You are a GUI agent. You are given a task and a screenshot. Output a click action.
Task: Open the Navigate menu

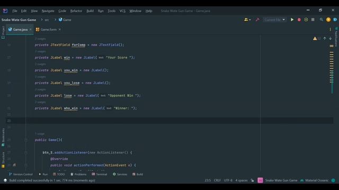pos(48,11)
